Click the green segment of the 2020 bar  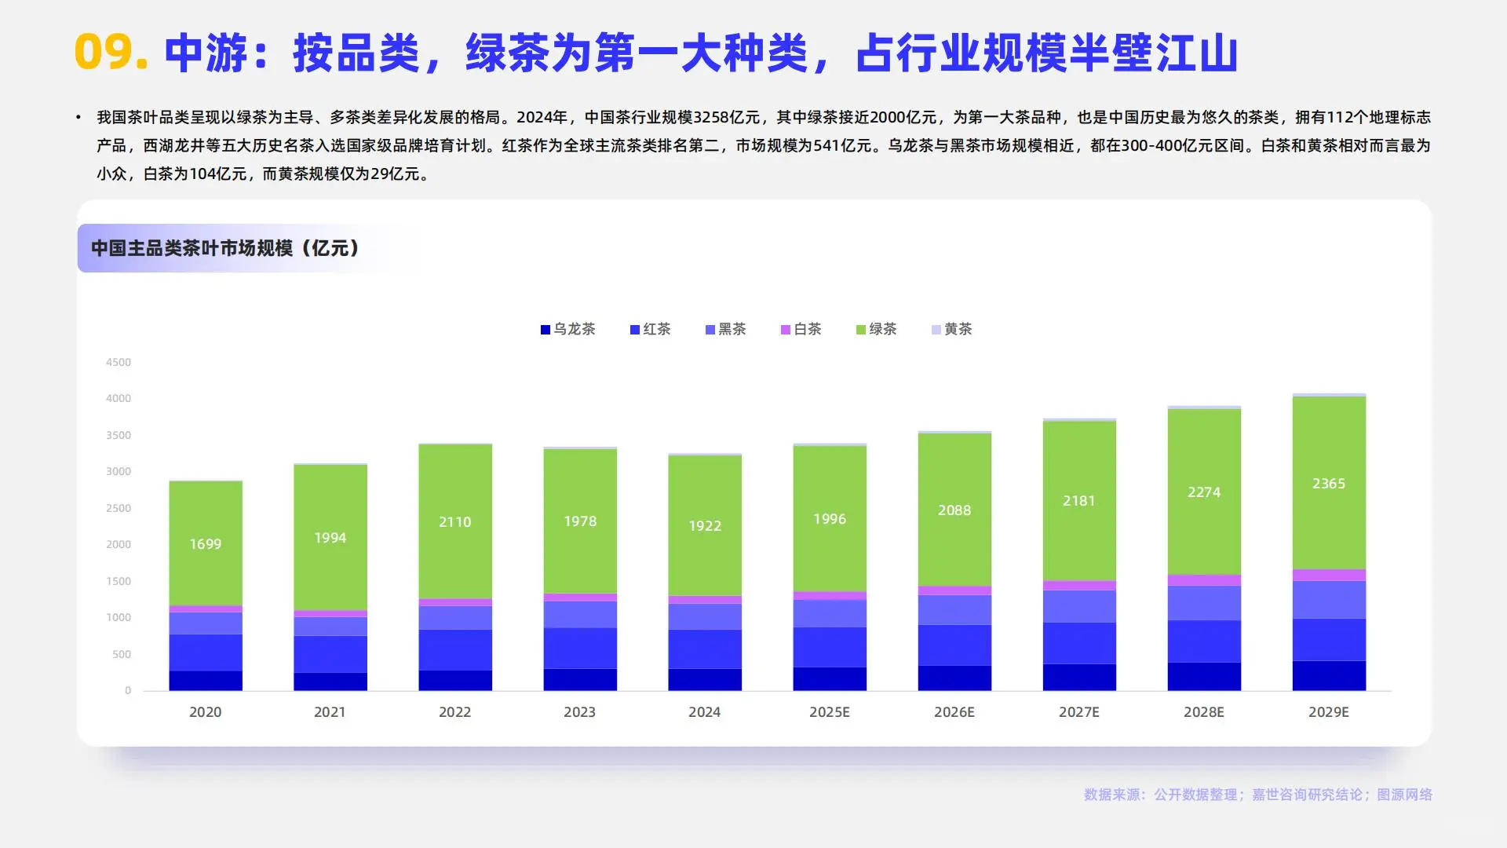205,543
